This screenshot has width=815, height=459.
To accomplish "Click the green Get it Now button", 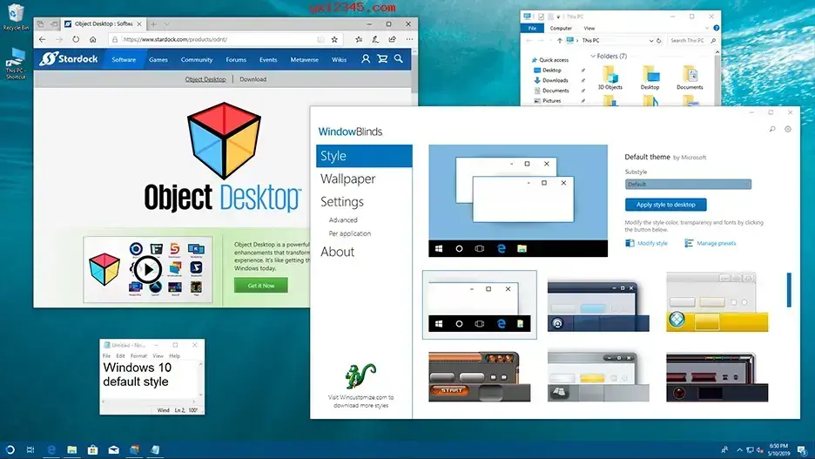I will coord(261,286).
